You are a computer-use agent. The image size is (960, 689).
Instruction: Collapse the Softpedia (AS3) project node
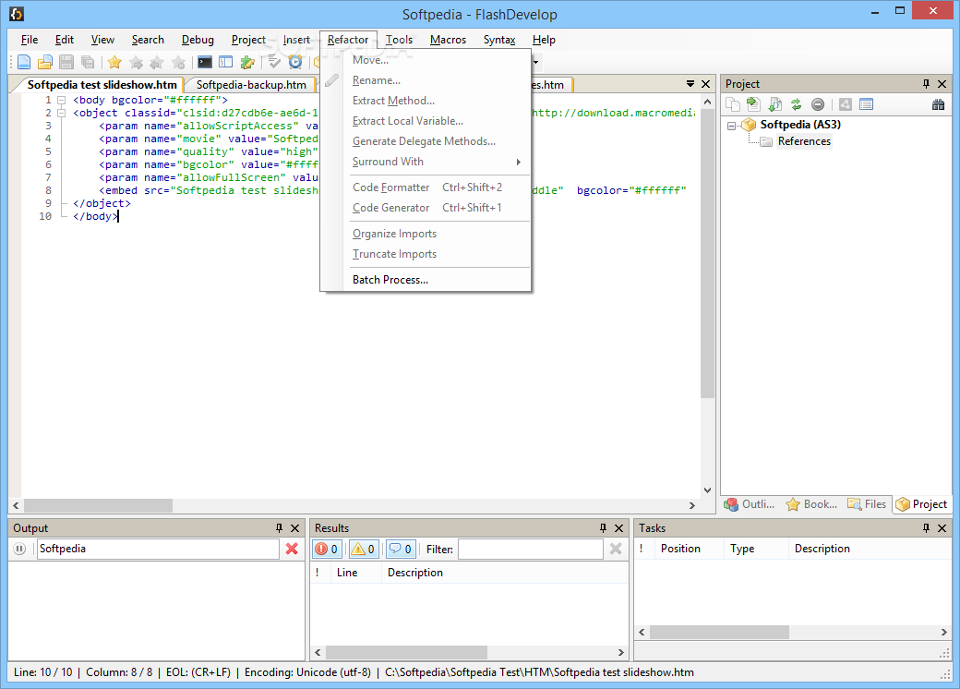click(732, 126)
